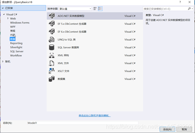Click 'Visual C#' in the LINQ to SQL row
Screen dimensions: 195x133
(130, 40)
